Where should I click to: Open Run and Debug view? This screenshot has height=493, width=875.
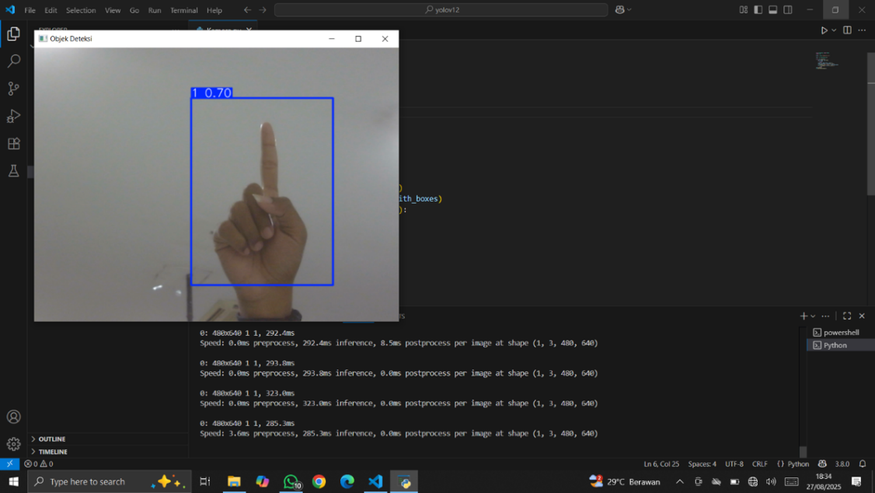[13, 116]
